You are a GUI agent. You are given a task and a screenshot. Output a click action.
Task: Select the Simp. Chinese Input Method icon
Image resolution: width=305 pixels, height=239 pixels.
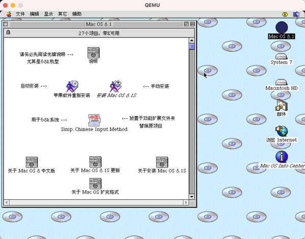tap(94, 120)
